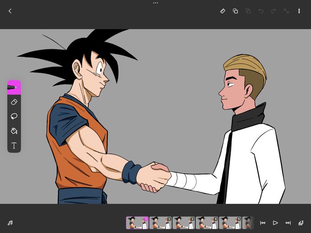
Task: Tap the diagonal arrows fullscreen icon
Action: (286, 11)
